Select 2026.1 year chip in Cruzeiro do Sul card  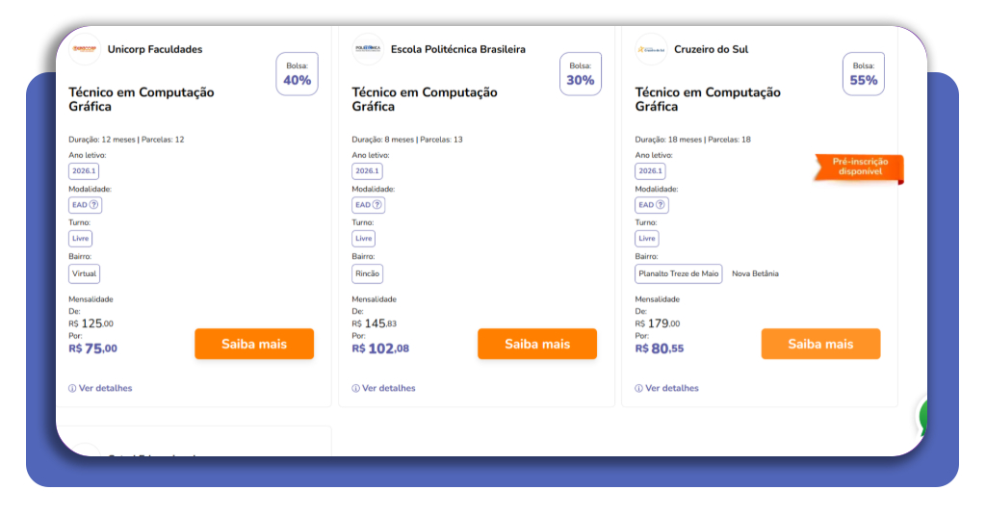tap(650, 171)
